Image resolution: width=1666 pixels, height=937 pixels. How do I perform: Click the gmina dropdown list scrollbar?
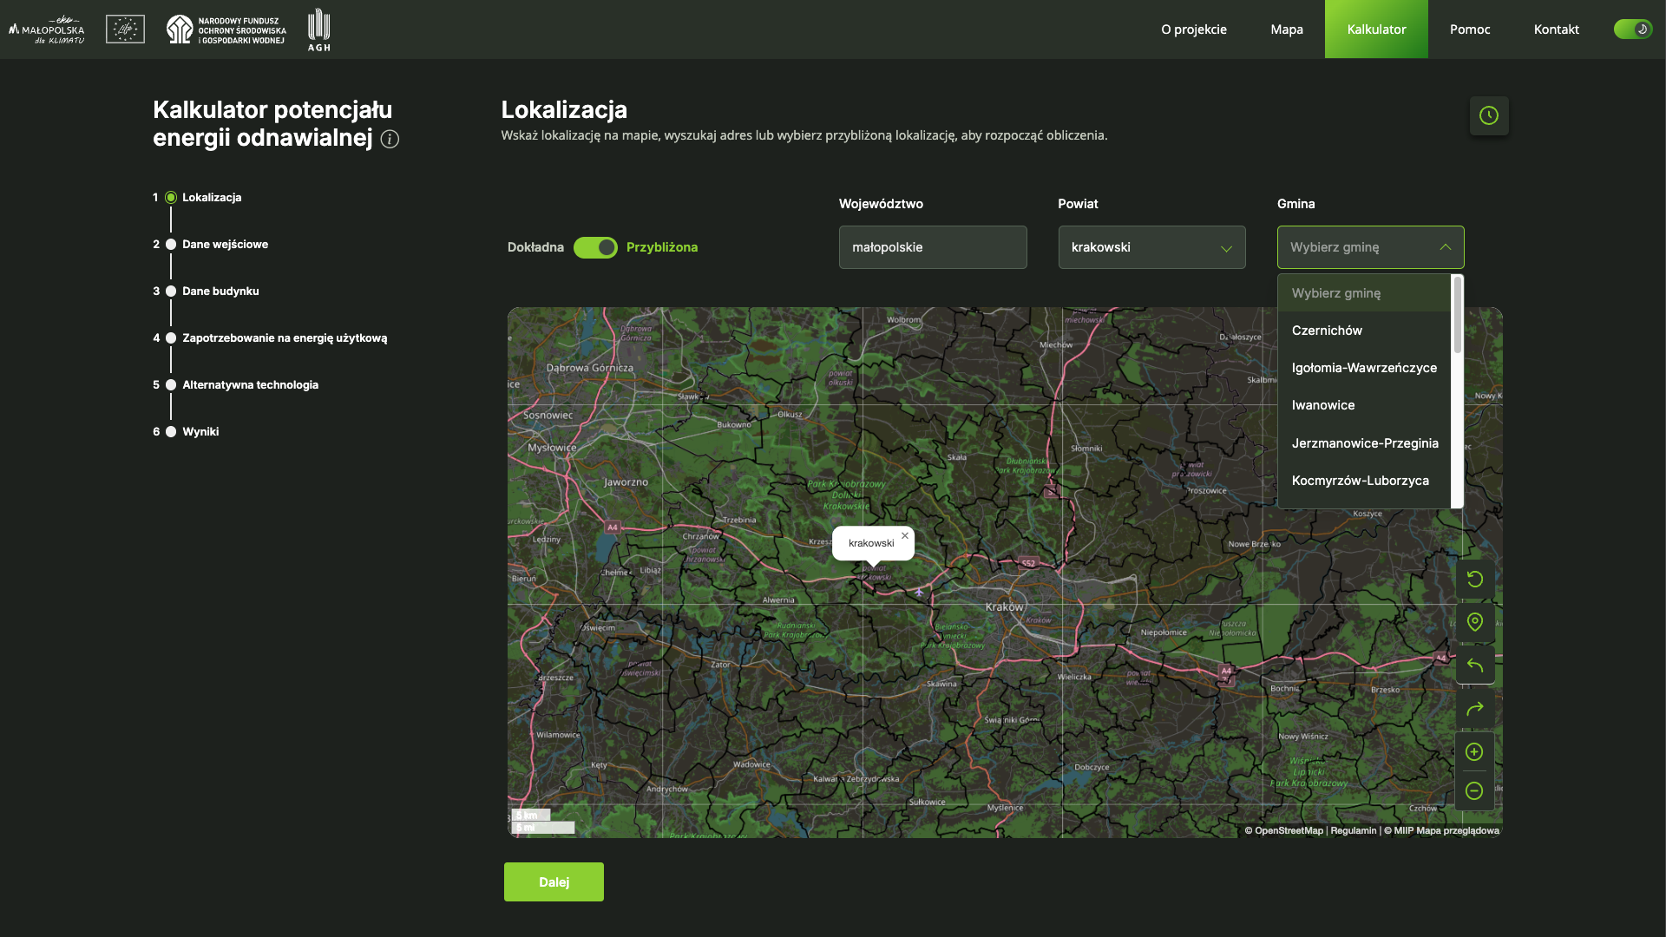coord(1458,315)
